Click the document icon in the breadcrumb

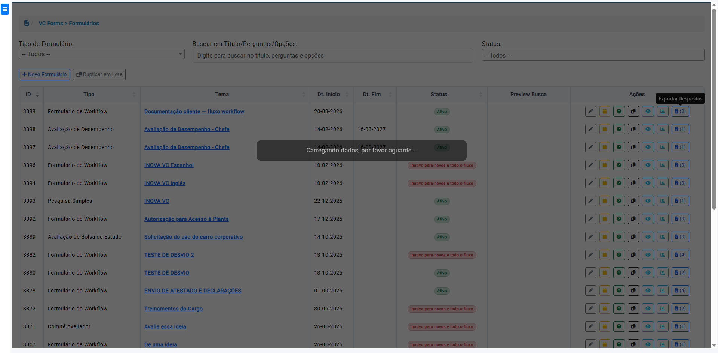27,23
